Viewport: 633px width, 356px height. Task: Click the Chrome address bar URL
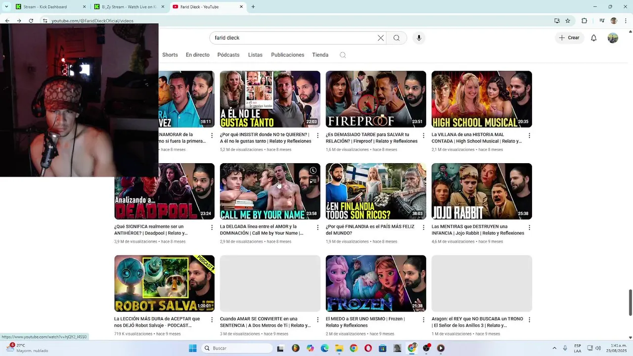(x=92, y=21)
